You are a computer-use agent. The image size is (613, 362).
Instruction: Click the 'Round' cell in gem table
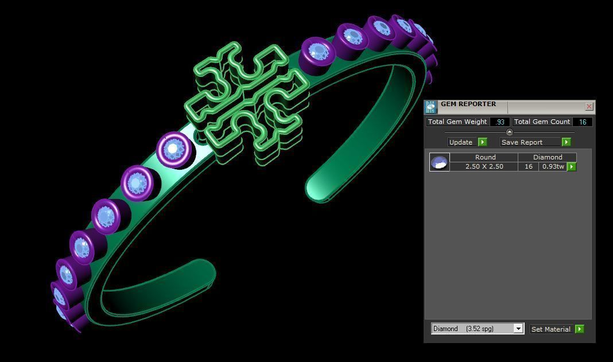point(484,157)
